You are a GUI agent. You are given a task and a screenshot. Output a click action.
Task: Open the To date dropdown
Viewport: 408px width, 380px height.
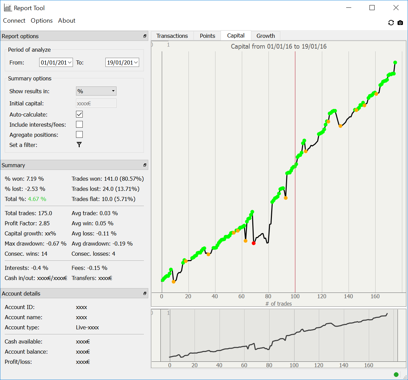tap(136, 62)
